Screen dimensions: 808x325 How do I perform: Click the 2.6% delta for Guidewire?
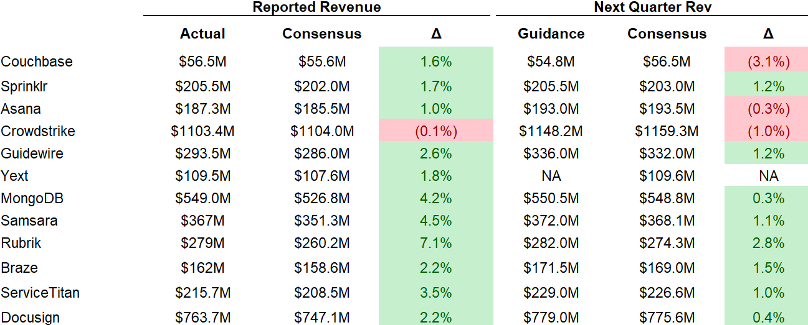pyautogui.click(x=436, y=153)
